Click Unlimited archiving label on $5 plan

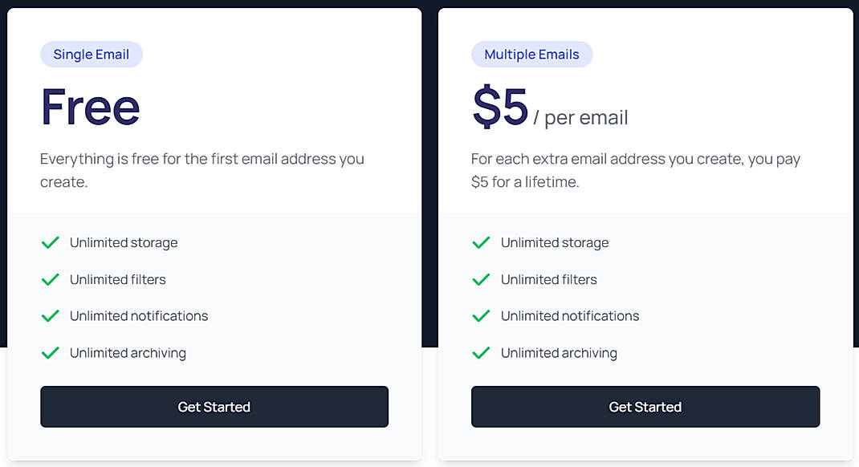pyautogui.click(x=559, y=353)
